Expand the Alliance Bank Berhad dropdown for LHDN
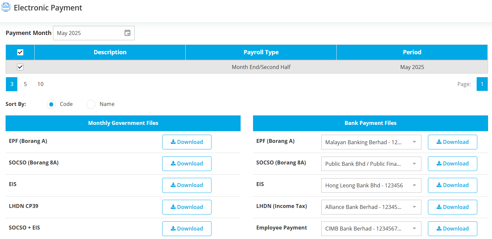492x239 pixels. click(371, 207)
